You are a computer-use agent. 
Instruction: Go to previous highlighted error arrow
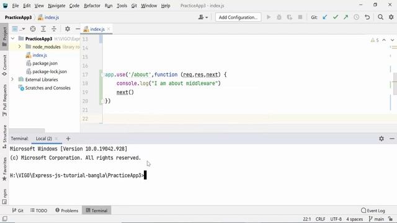384,40
